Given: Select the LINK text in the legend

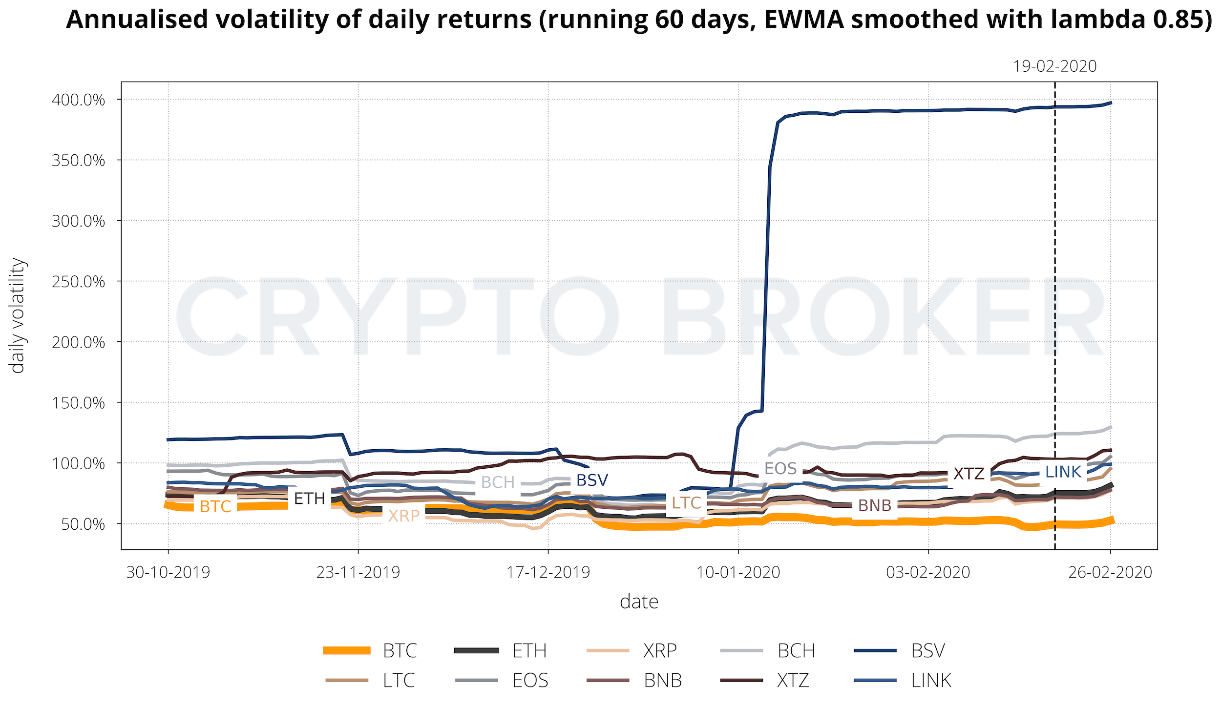Looking at the screenshot, I should [931, 680].
